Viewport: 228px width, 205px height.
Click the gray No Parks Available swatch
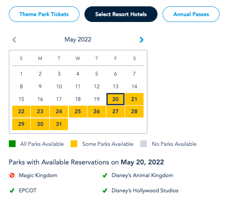pos(144,144)
